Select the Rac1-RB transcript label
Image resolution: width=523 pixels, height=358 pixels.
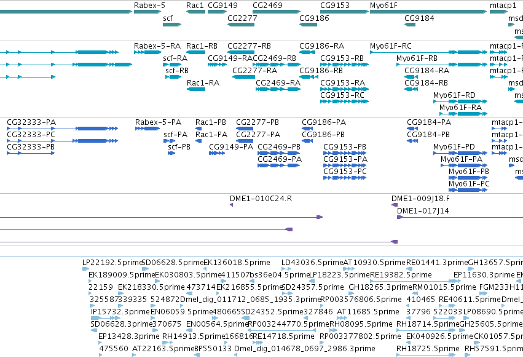point(202,46)
